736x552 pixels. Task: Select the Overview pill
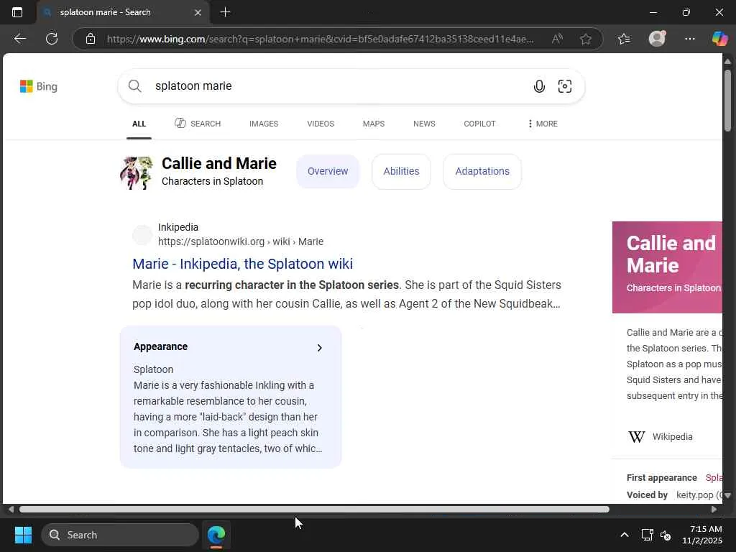[x=328, y=171]
